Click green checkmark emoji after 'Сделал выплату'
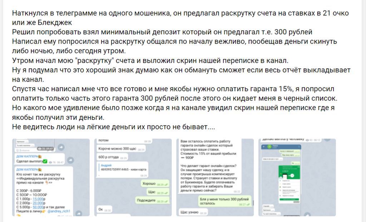This screenshot has width=366, height=222. click(45, 161)
